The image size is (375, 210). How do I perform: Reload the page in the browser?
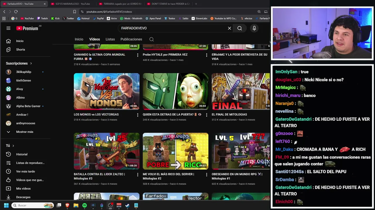(x=16, y=12)
